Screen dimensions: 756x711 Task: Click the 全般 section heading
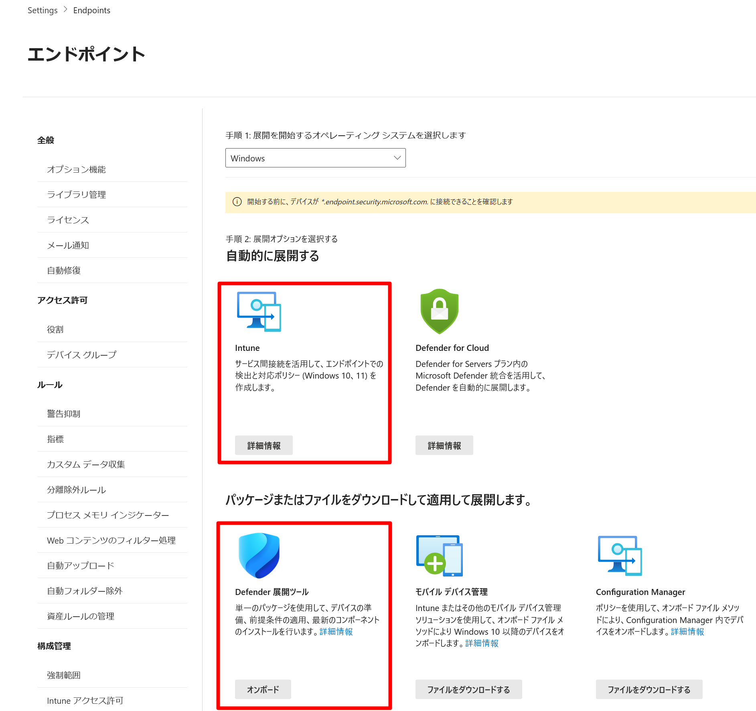[46, 140]
